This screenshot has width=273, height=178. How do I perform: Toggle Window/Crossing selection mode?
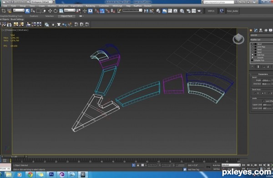click(44, 11)
